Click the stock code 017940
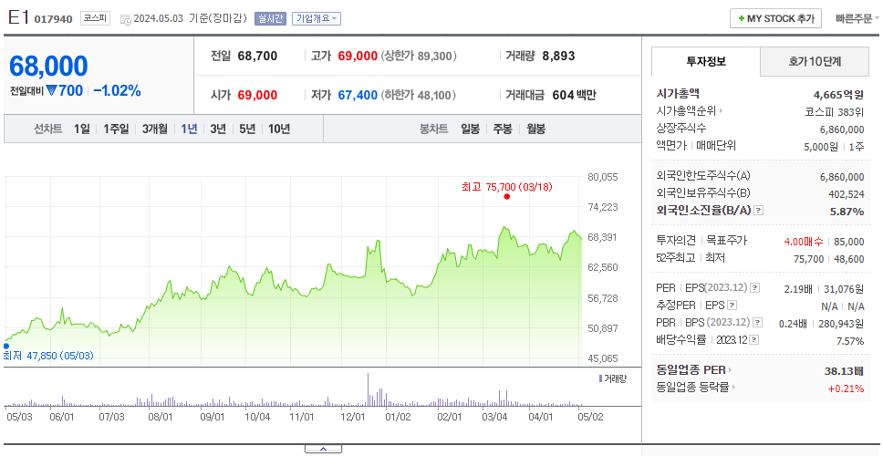This screenshot has height=456, width=883. pyautogui.click(x=54, y=19)
